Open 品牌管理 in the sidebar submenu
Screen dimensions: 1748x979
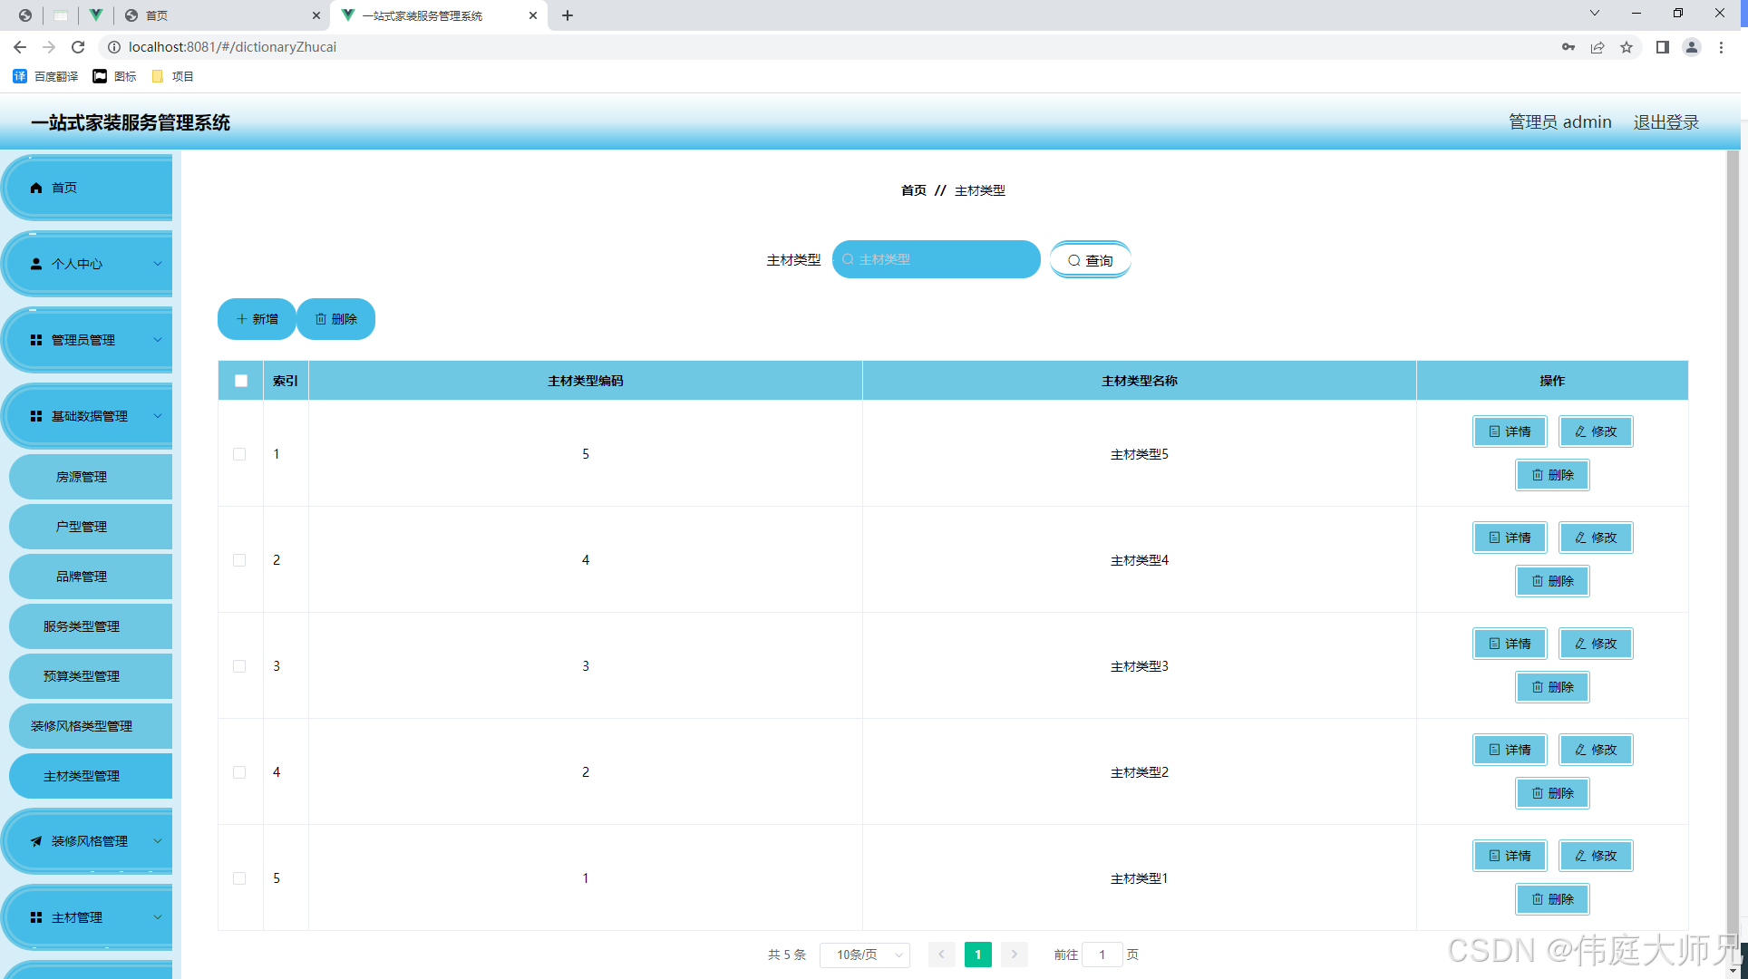pyautogui.click(x=82, y=577)
